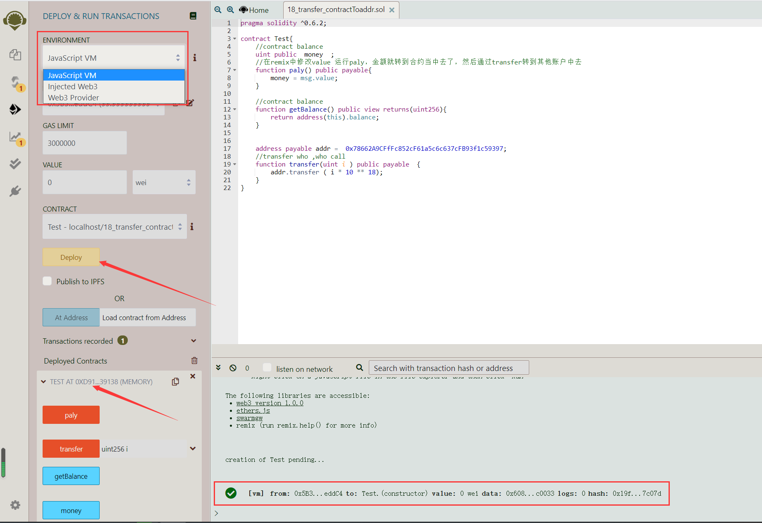762x523 pixels.
Task: Open the Deploy & Run sidebar icon
Action: [15, 109]
